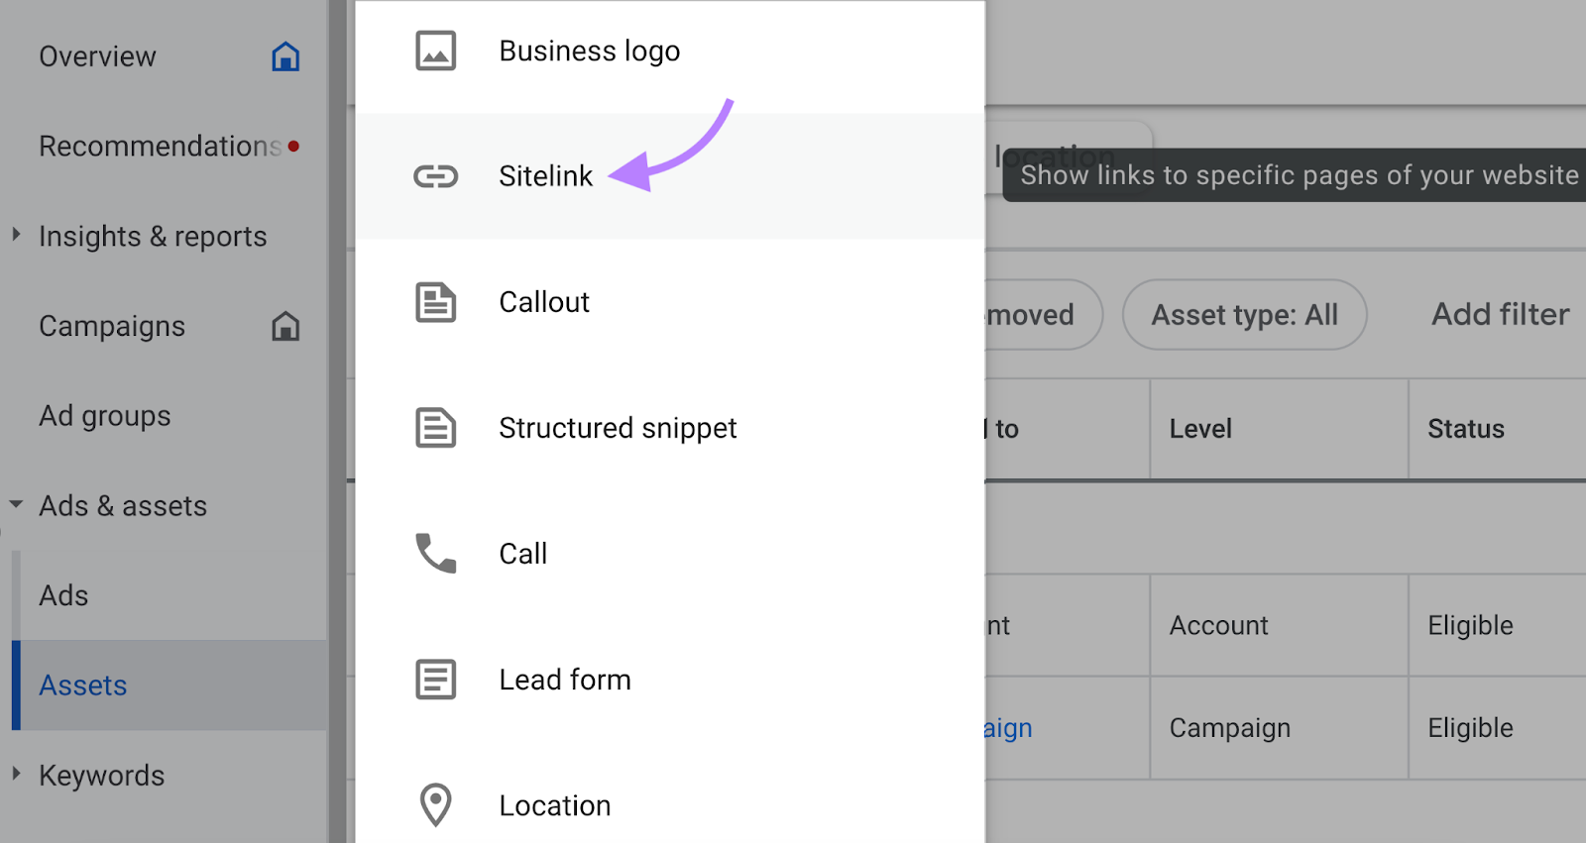The height and width of the screenshot is (843, 1586).
Task: Click the Callout document icon
Action: (x=435, y=302)
